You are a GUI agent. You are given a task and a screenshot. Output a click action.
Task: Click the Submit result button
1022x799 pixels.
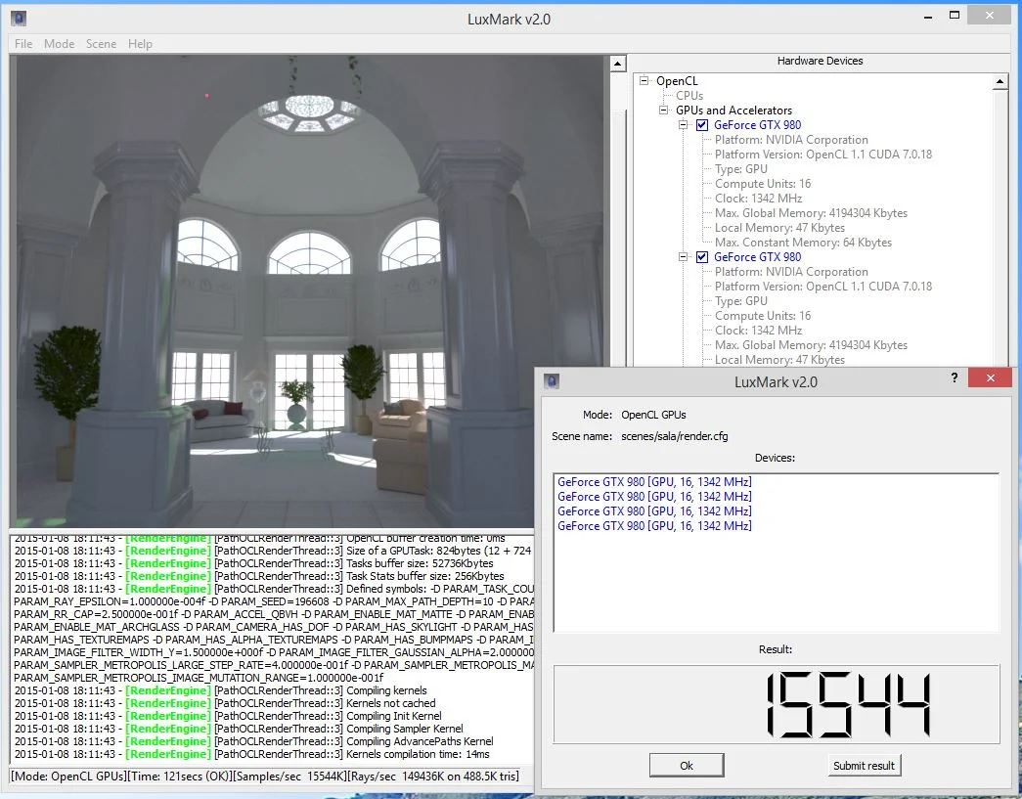pos(864,766)
